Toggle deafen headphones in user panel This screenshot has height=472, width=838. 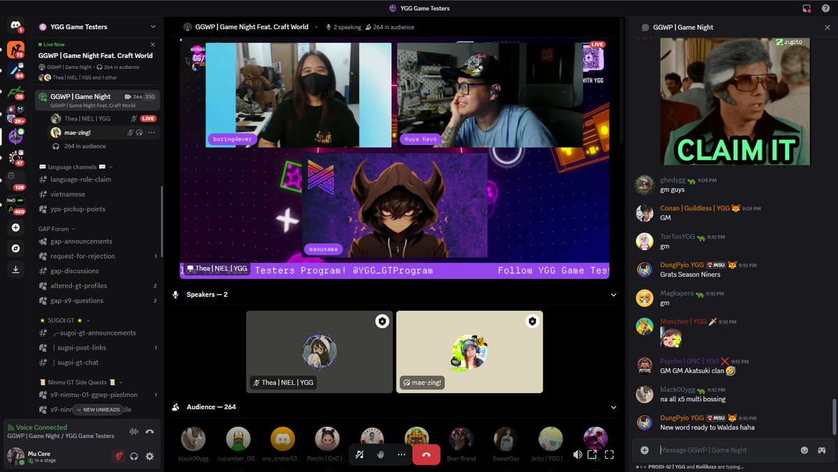134,457
